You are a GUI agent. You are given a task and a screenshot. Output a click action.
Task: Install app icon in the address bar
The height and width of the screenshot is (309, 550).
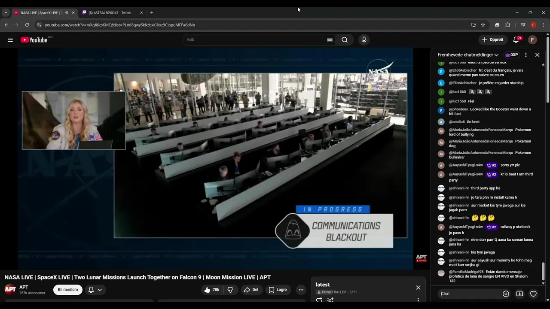pos(474,25)
